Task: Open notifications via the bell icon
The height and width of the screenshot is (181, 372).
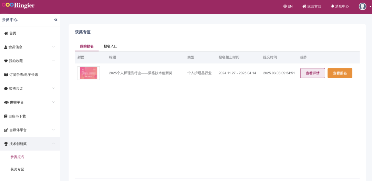Action: (332, 6)
